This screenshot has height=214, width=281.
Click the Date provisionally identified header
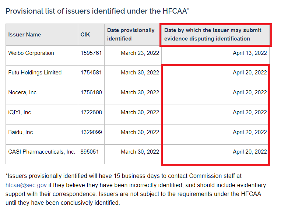pyautogui.click(x=131, y=34)
